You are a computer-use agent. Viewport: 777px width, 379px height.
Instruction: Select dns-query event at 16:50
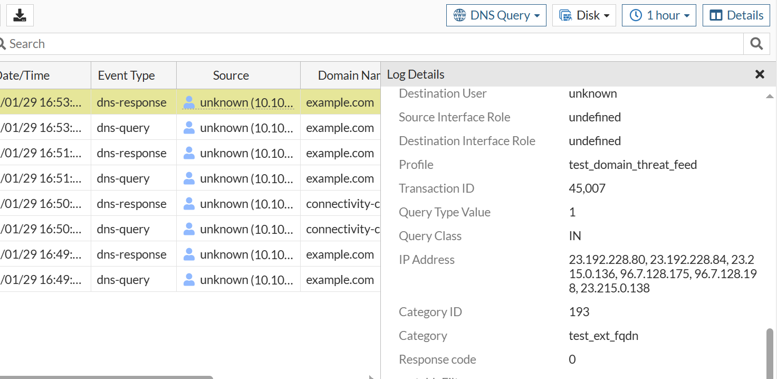pyautogui.click(x=123, y=229)
